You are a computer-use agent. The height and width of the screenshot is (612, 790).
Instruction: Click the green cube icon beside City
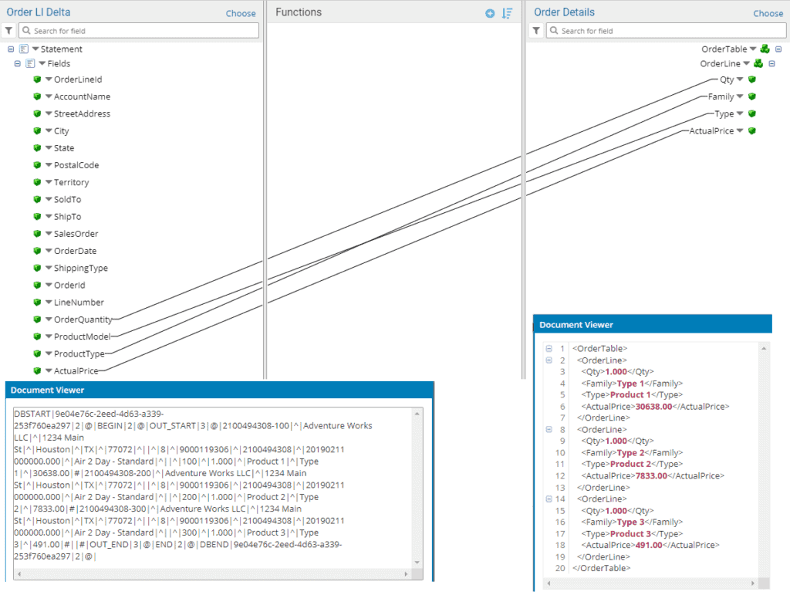click(x=37, y=130)
